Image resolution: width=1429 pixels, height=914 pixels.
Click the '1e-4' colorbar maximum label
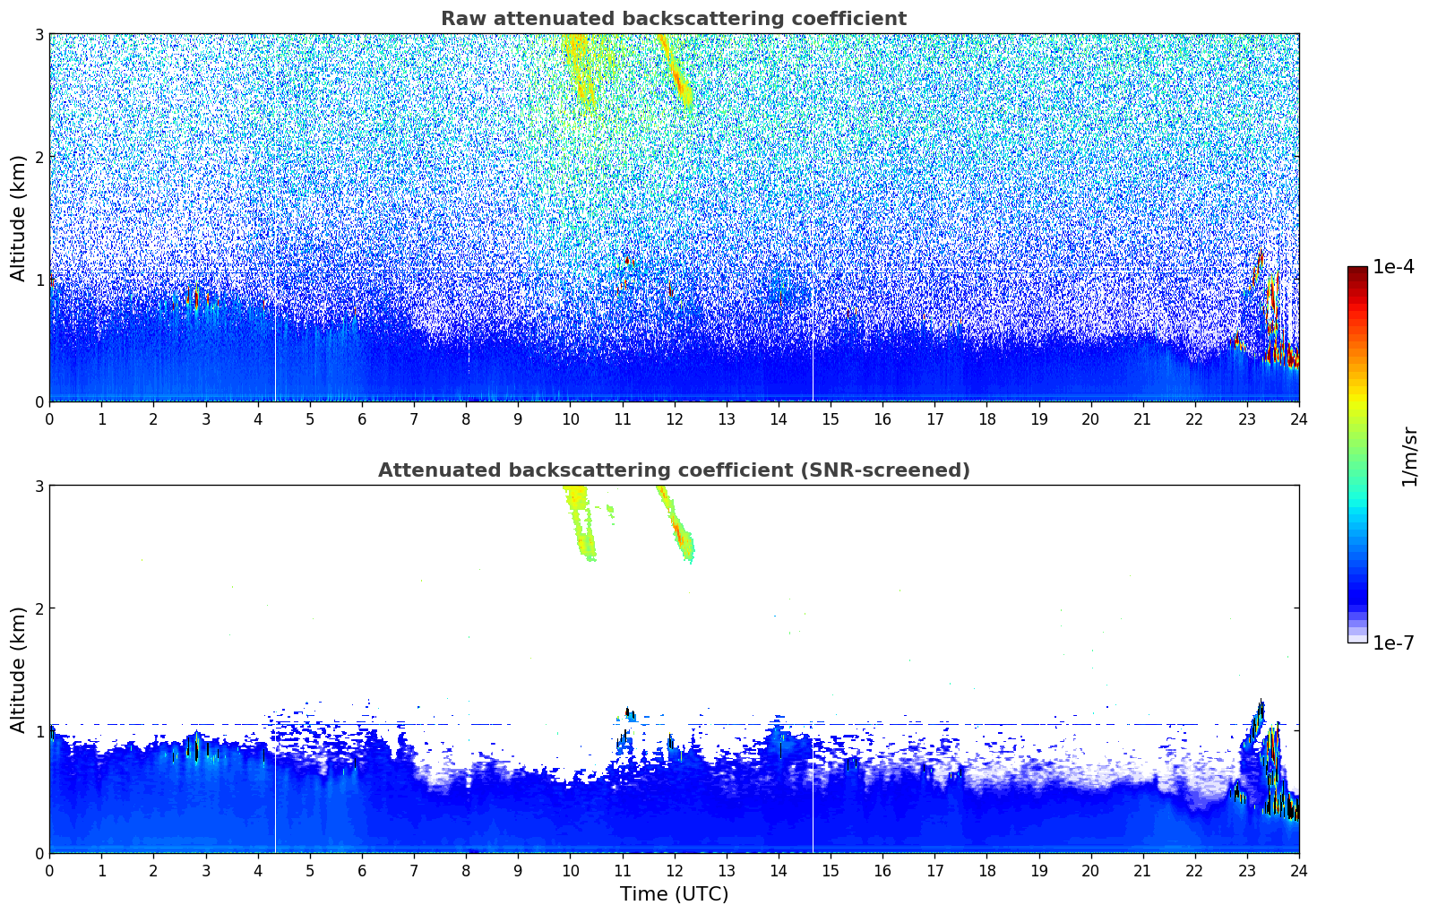[x=1393, y=267]
